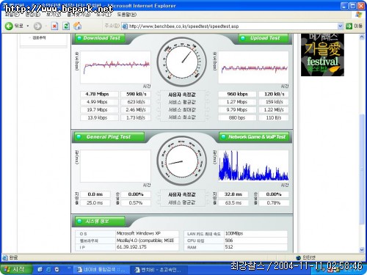Start the Network Game & VoIP Test
367x275 pixels.
pos(254,137)
